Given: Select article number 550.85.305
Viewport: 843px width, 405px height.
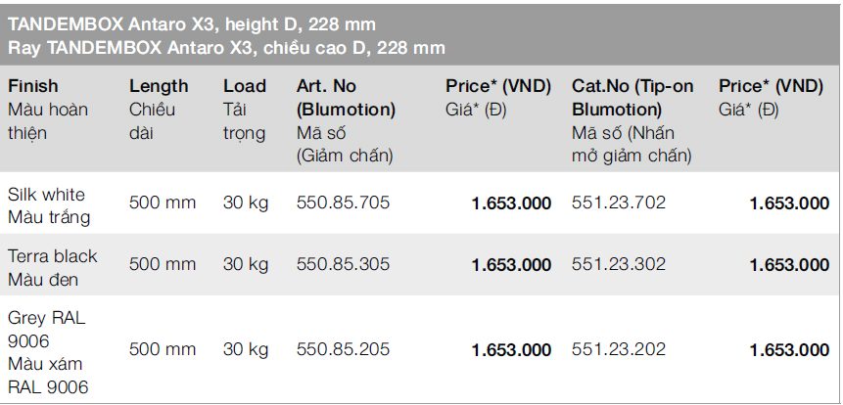Looking at the screenshot, I should click(343, 264).
